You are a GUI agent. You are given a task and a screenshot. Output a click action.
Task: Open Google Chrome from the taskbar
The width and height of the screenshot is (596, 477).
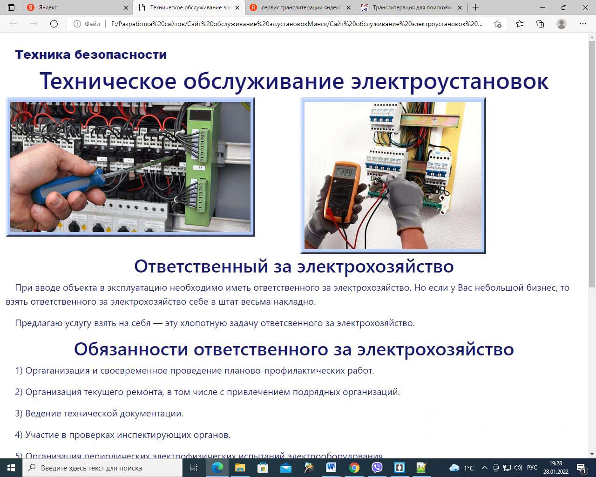(354, 468)
